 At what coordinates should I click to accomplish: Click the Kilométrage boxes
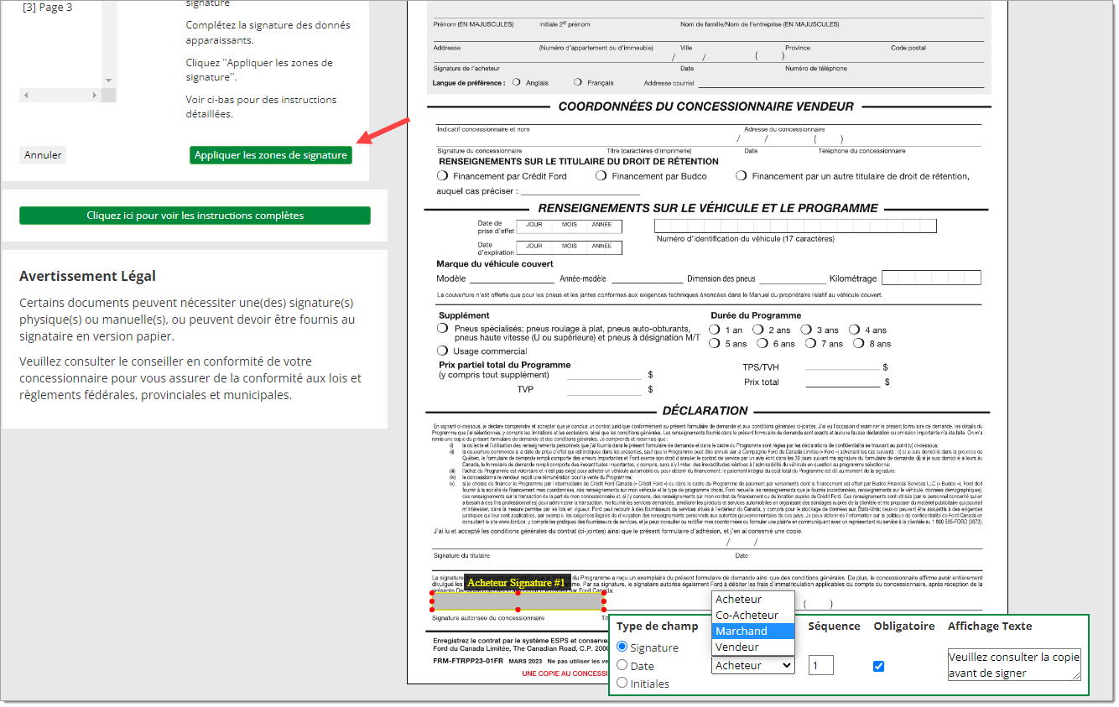coord(931,278)
